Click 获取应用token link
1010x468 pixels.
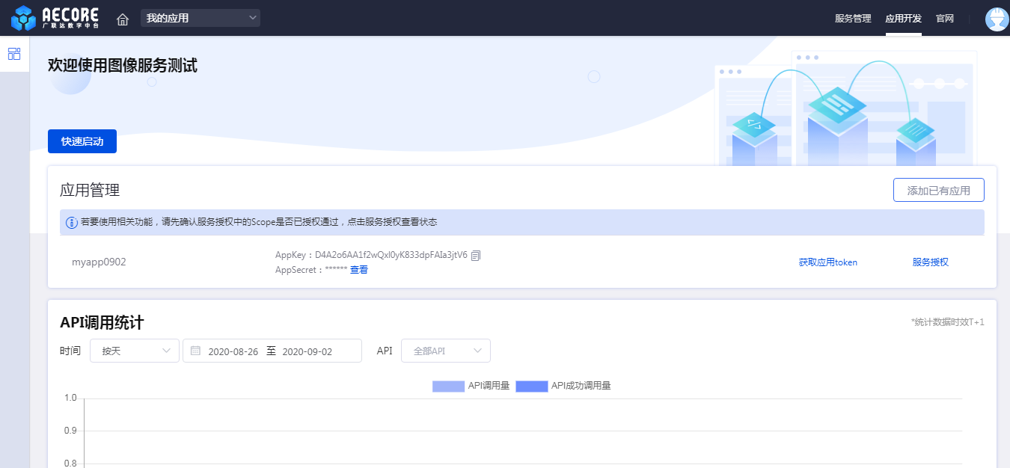point(827,262)
